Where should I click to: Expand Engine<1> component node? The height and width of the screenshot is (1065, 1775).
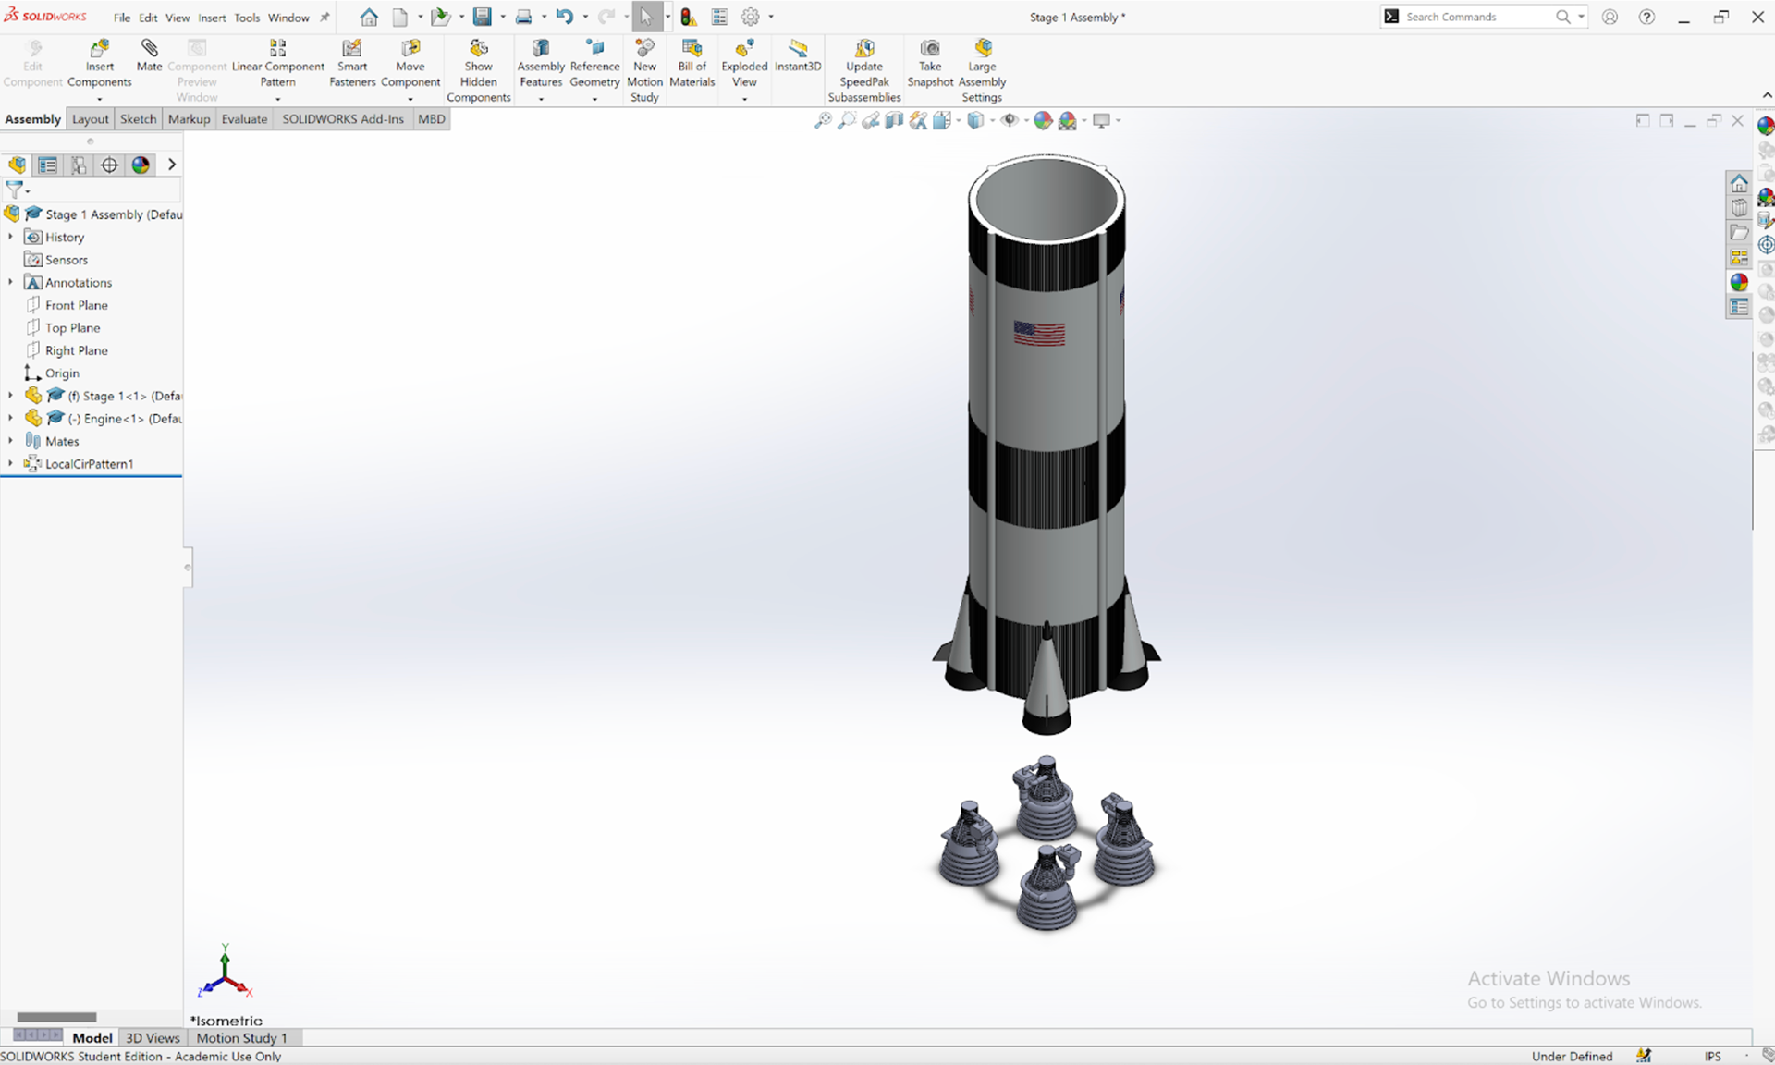pyautogui.click(x=10, y=418)
